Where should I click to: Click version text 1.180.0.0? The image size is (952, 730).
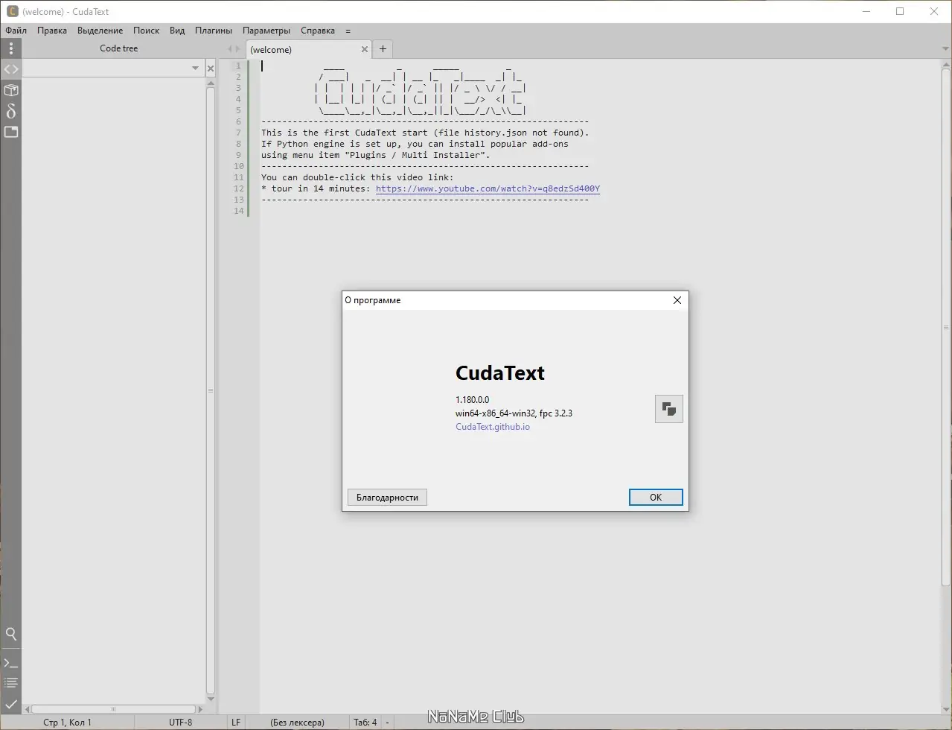(x=473, y=400)
